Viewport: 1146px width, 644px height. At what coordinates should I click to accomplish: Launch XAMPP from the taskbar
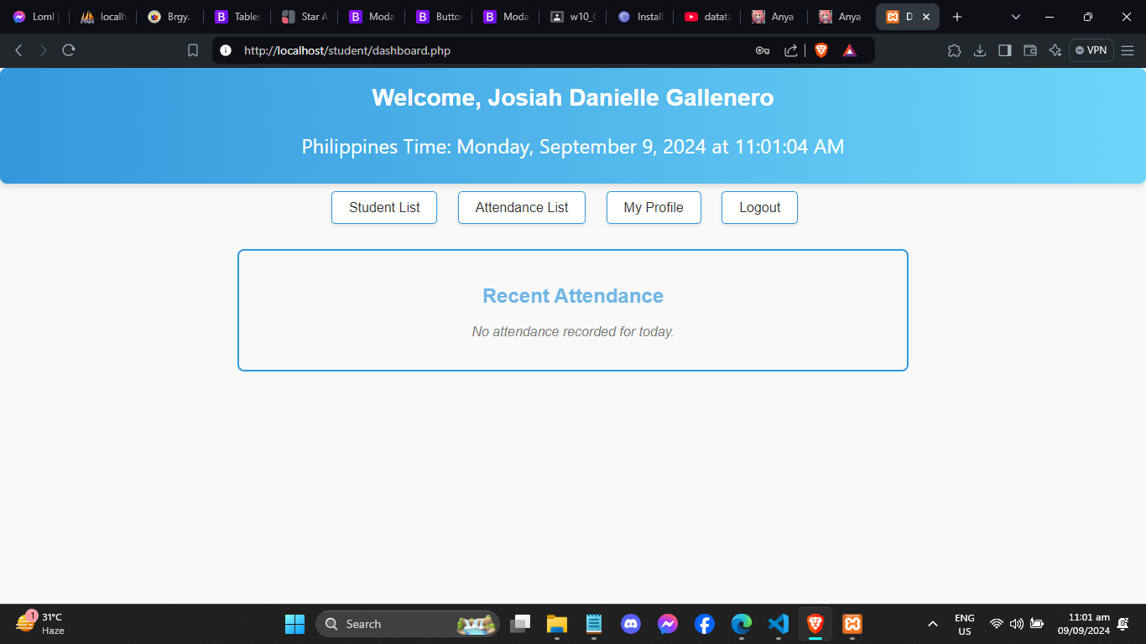pyautogui.click(x=852, y=624)
